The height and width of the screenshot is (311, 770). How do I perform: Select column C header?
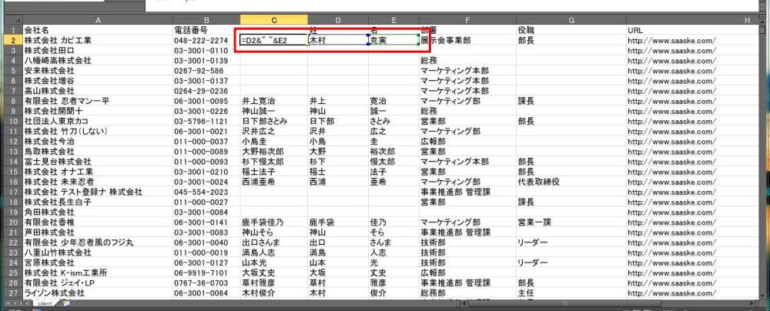(x=274, y=18)
